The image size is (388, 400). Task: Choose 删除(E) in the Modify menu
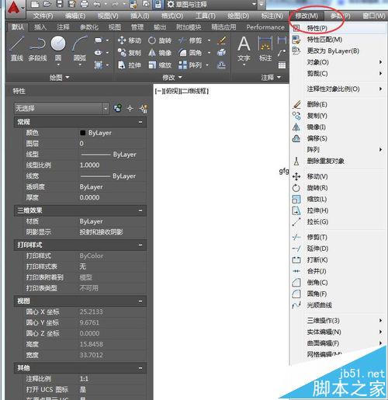[338, 104]
